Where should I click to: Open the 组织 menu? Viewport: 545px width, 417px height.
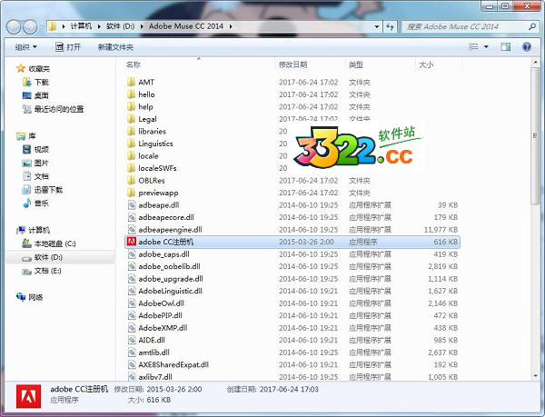(25, 47)
